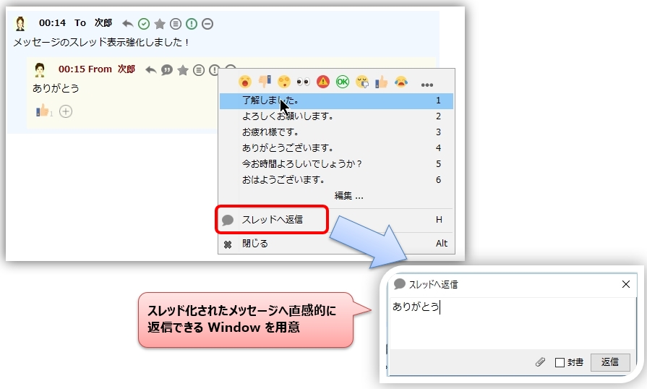The image size is (647, 389).
Task: Click the minus circle icon on the 00:14 message
Action: 207,24
